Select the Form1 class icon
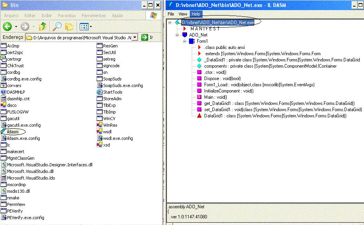The height and width of the screenshot is (225, 364). pos(192,41)
